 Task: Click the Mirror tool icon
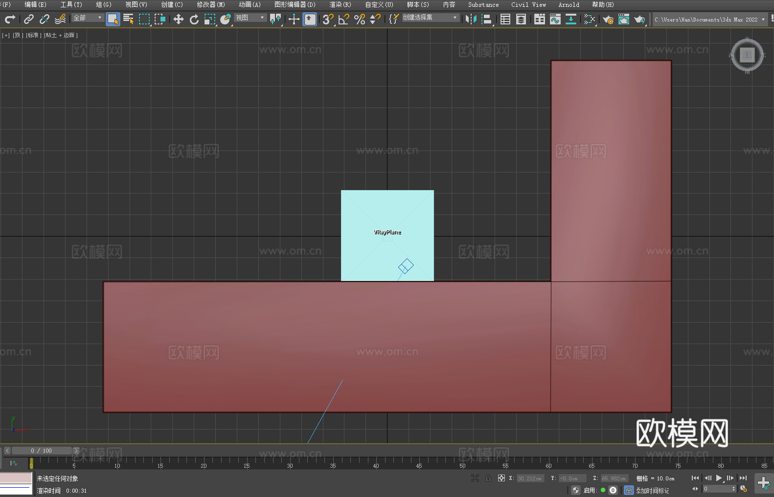[471, 19]
